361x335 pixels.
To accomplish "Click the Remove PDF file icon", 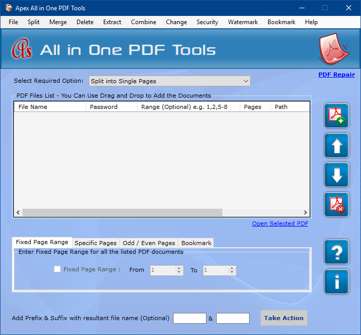I will pos(336,204).
